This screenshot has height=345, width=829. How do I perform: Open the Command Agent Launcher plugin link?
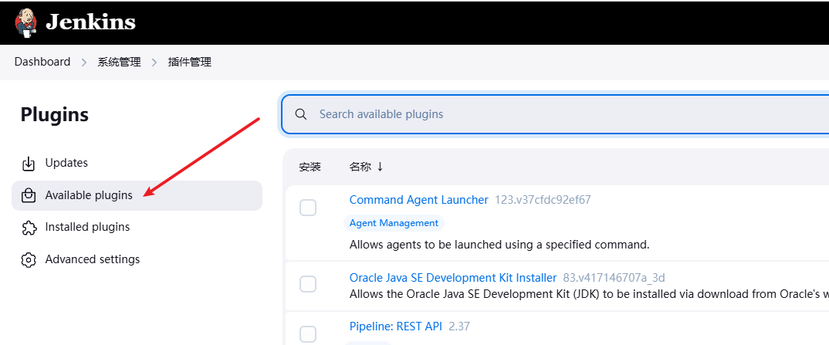[418, 200]
